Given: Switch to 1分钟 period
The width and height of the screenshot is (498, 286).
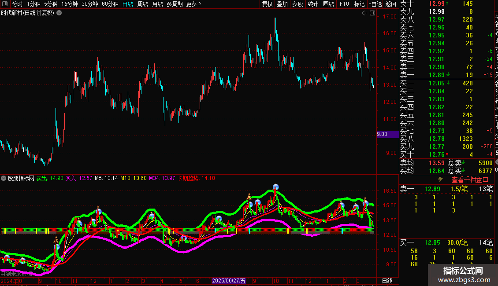Looking at the screenshot, I should click(x=33, y=4).
